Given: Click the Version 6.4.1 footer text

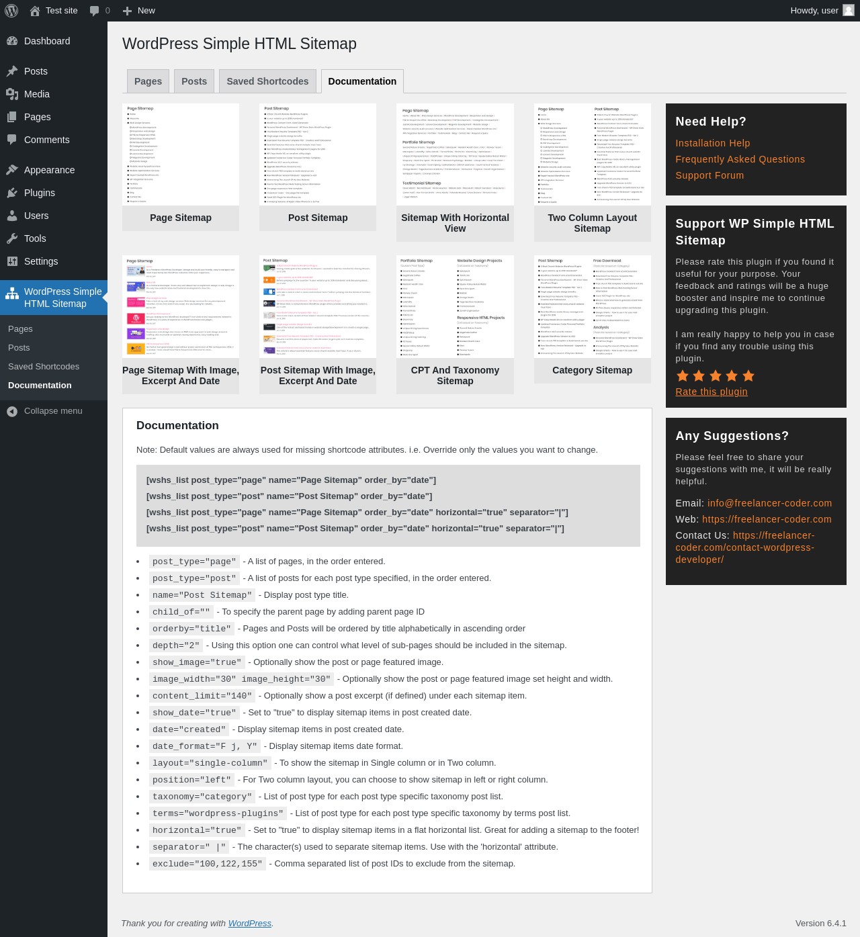Looking at the screenshot, I should 821,924.
